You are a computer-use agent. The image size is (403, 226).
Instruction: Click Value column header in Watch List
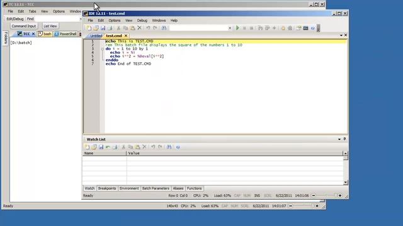coord(235,153)
